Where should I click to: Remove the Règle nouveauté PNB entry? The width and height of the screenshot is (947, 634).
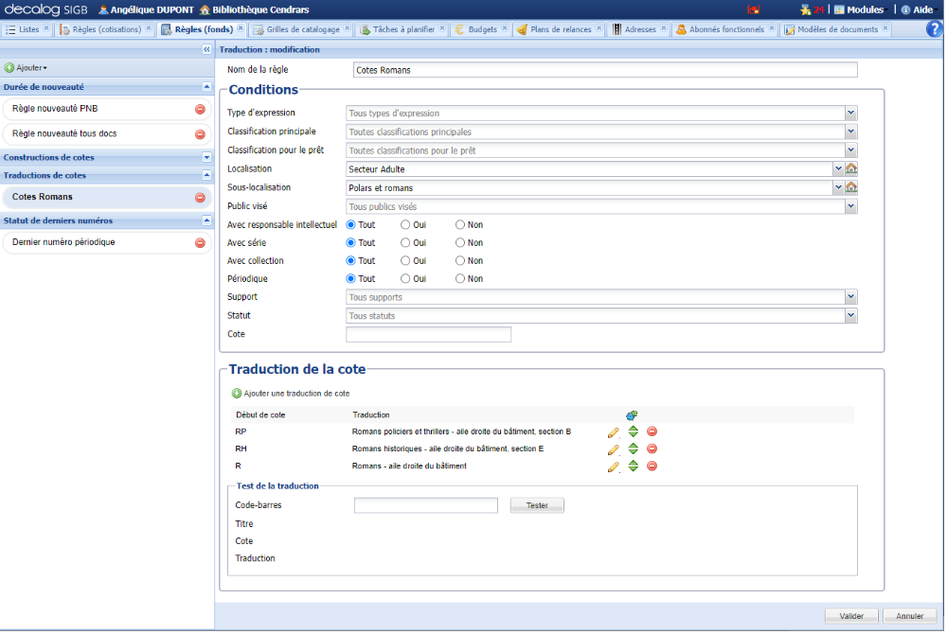(200, 109)
